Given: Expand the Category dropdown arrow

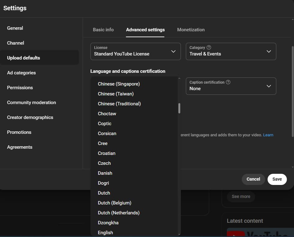Looking at the screenshot, I should (x=269, y=51).
